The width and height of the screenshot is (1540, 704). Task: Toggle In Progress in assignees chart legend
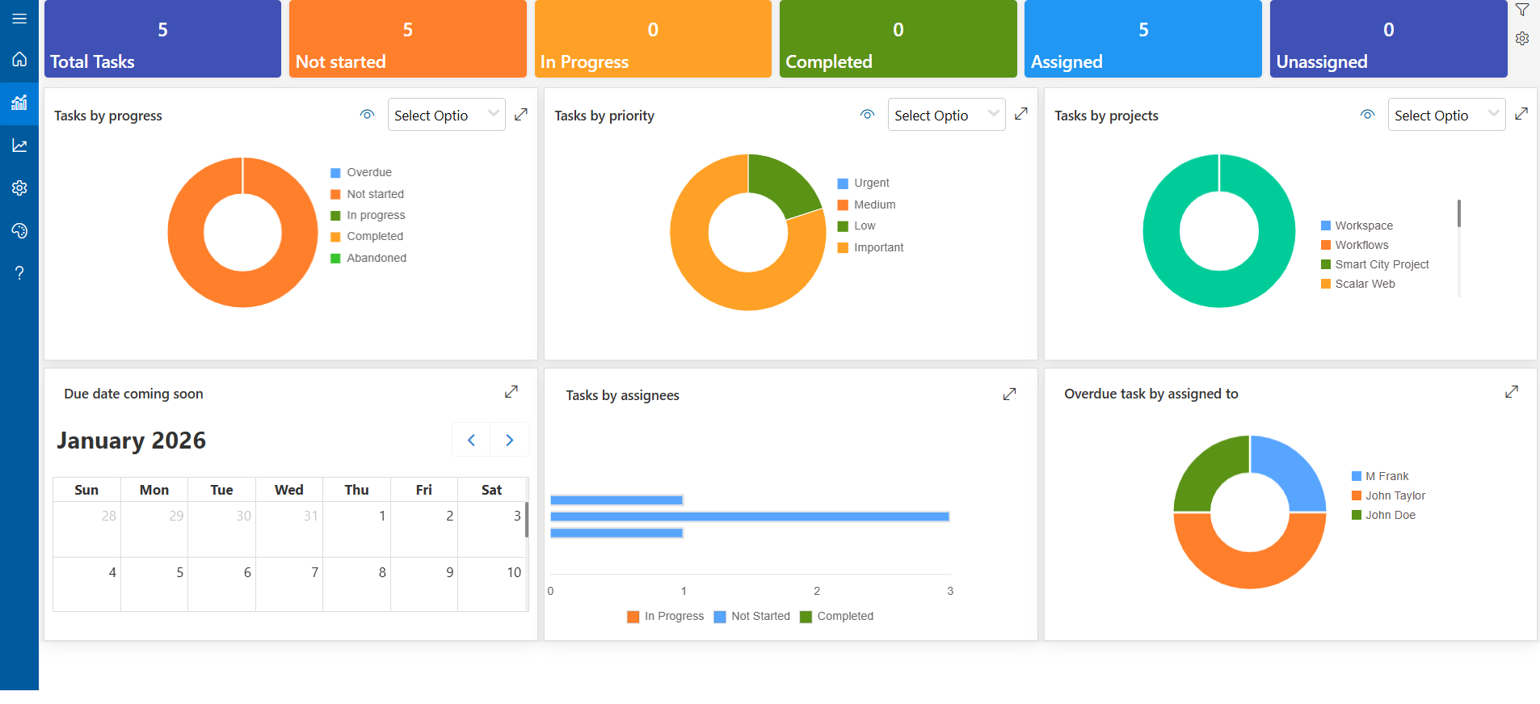coord(666,616)
